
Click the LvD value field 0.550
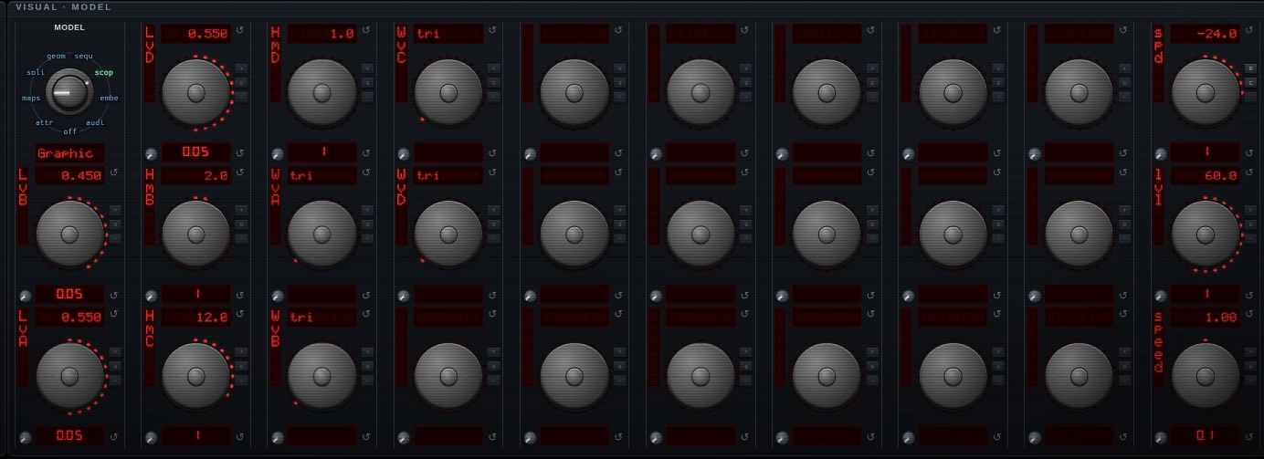pyautogui.click(x=195, y=34)
